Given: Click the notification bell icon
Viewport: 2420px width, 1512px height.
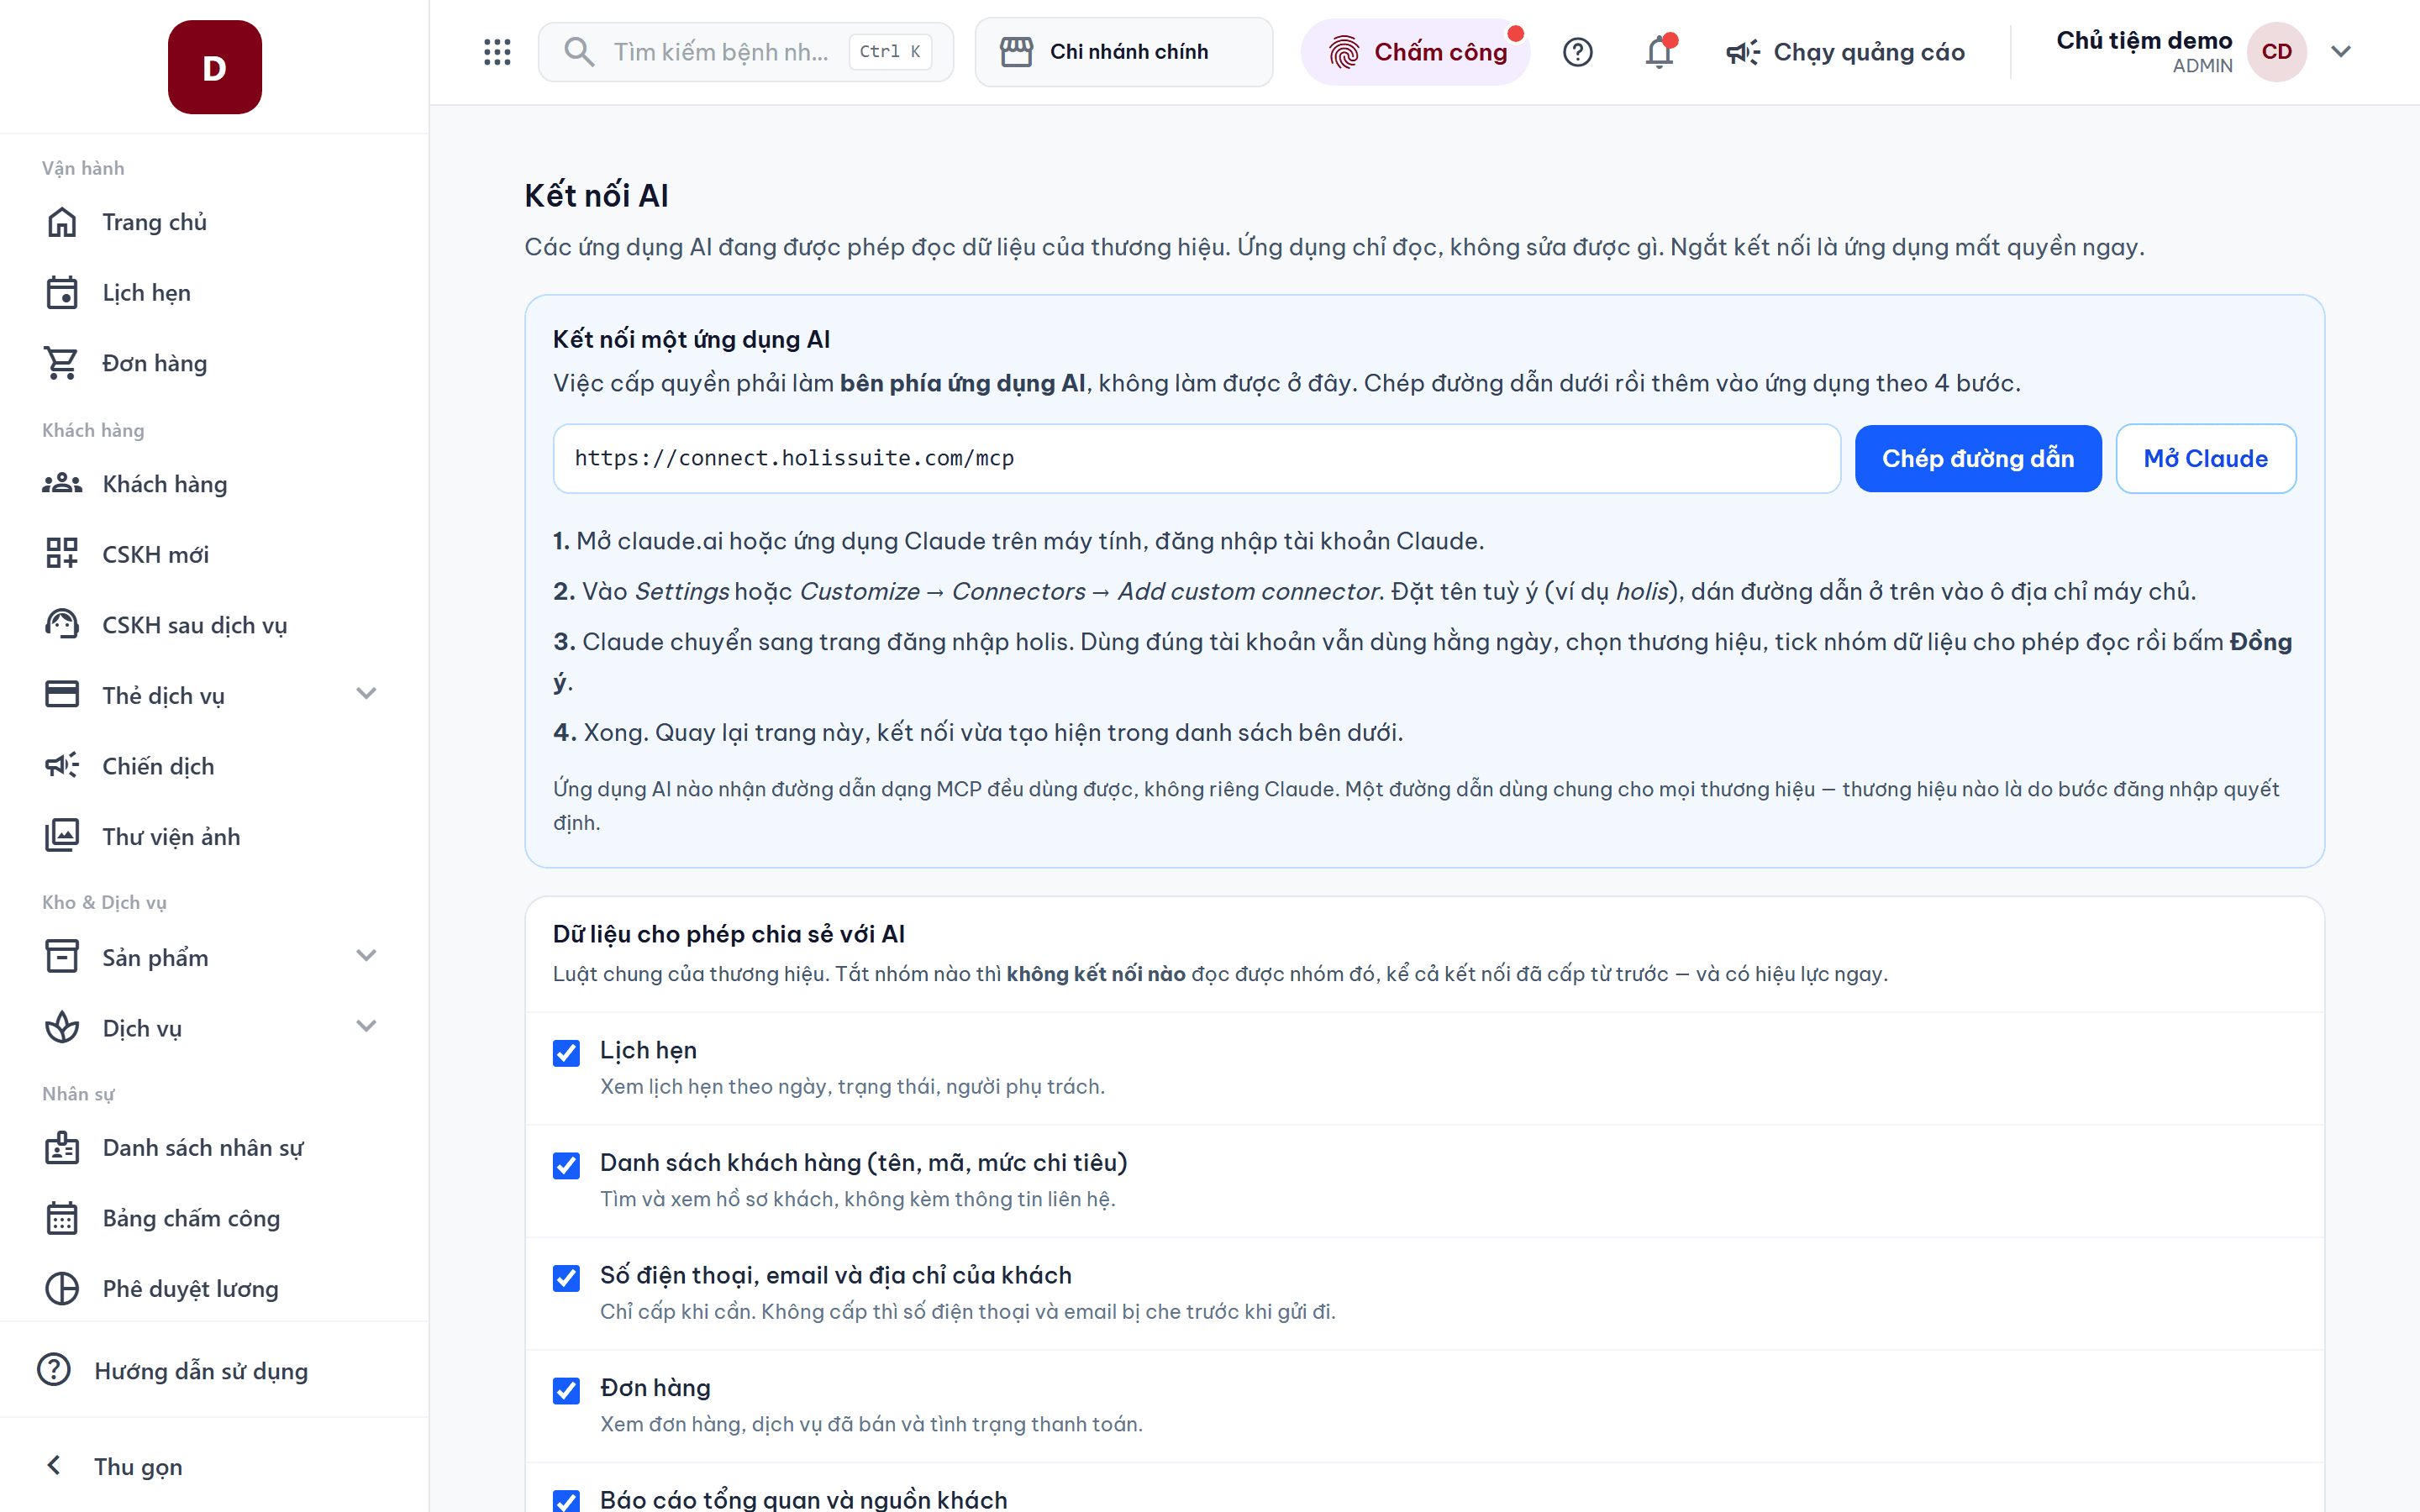Looking at the screenshot, I should [1659, 52].
